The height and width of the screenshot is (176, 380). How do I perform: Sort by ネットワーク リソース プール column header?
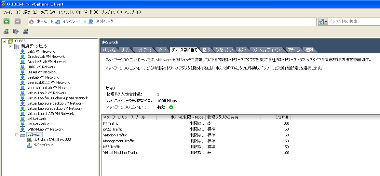[129, 117]
